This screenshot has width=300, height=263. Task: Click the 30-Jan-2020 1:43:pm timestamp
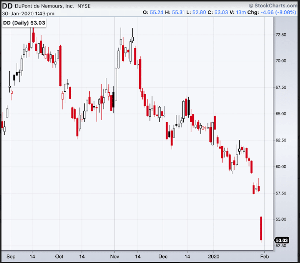pyautogui.click(x=28, y=14)
